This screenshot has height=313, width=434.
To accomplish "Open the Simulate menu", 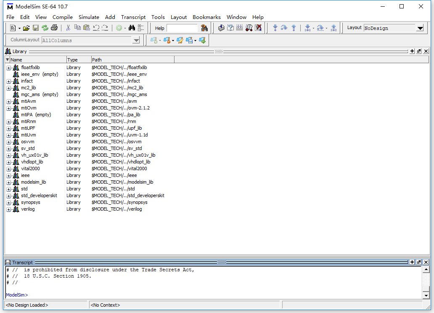I will tap(89, 17).
